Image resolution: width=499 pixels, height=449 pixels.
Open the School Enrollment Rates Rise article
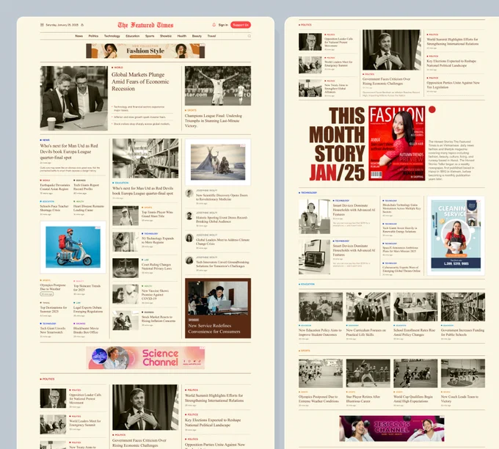(414, 332)
